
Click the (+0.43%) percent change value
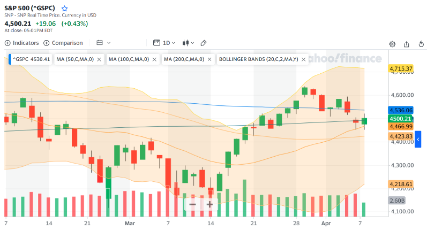[74, 24]
